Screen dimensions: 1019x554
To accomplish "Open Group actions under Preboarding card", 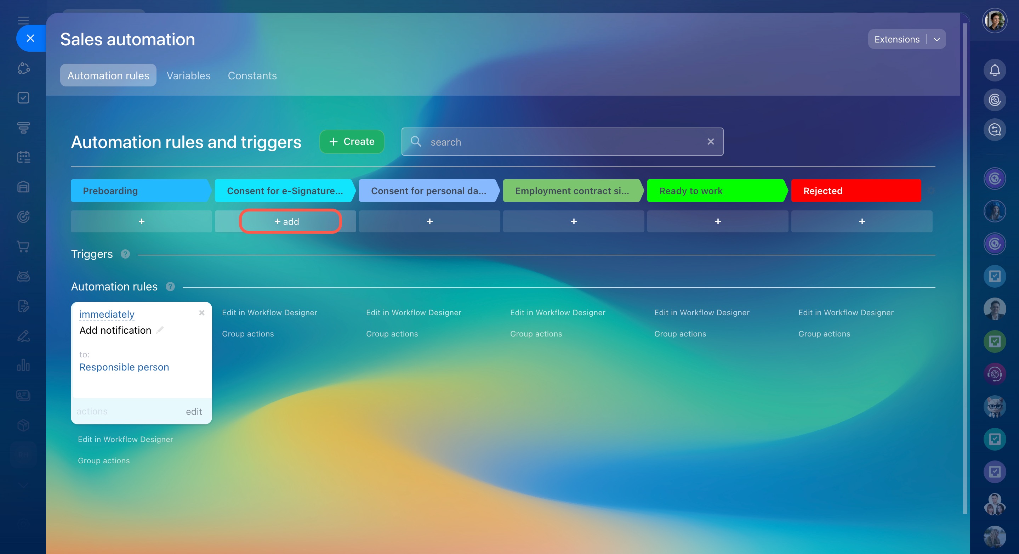I will 104,460.
